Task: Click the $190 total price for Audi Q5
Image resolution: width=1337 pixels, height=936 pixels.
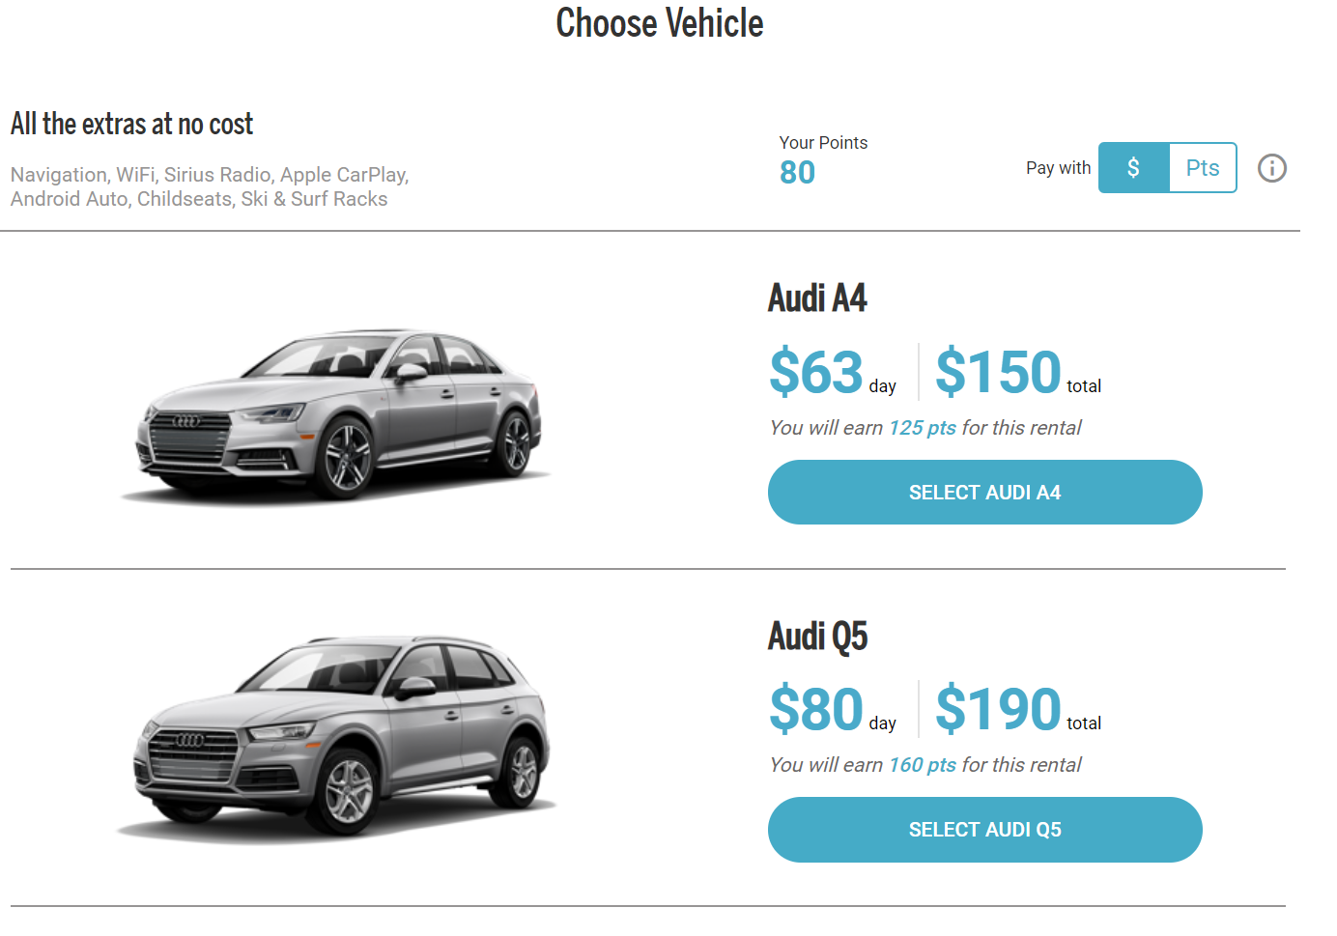Action: pos(997,709)
